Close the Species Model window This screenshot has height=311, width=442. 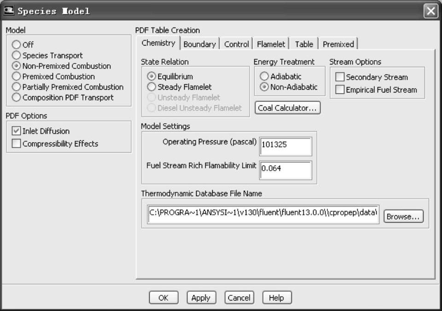click(x=431, y=11)
